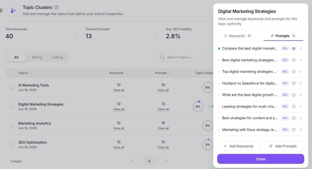Click the 'AI Marketing Tools' topic name

click(x=34, y=85)
